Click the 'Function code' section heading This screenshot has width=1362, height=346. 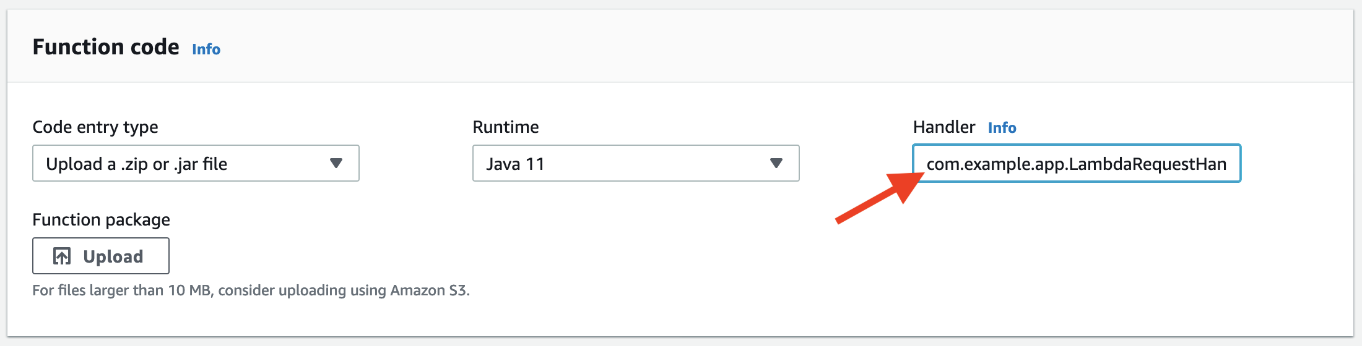tap(106, 47)
